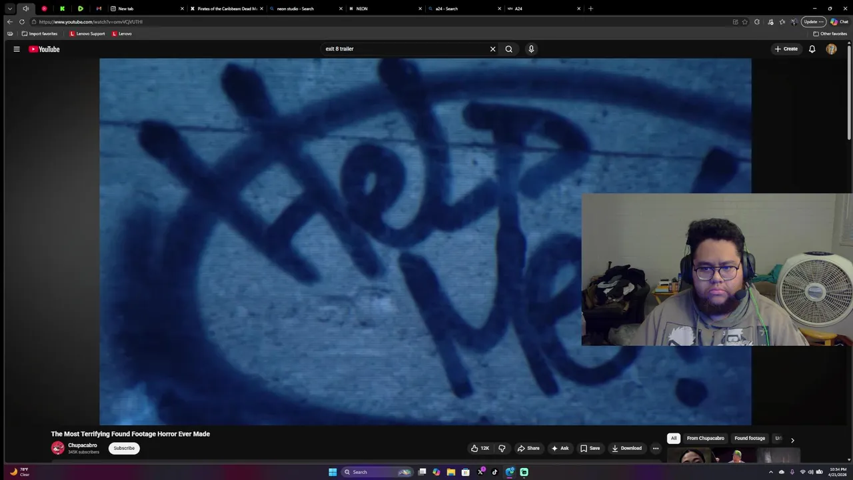Subscribe to Chupacabro channel
The image size is (853, 480).
pyautogui.click(x=124, y=448)
